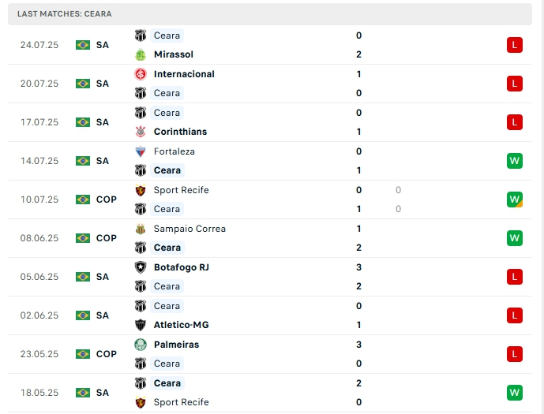Viewport: 544px width, 414px height.
Task: Click the Palmeiras club crest icon
Action: (x=141, y=345)
